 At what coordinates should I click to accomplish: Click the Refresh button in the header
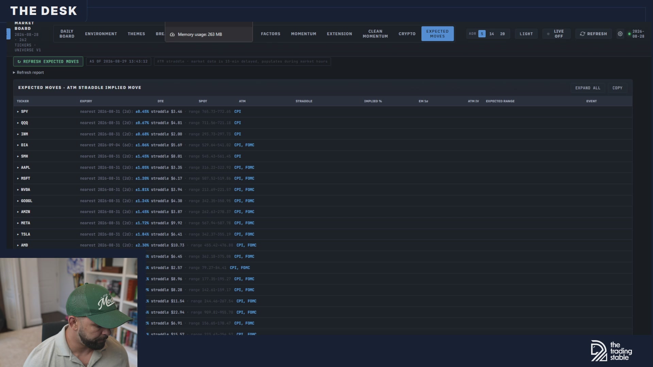point(593,34)
